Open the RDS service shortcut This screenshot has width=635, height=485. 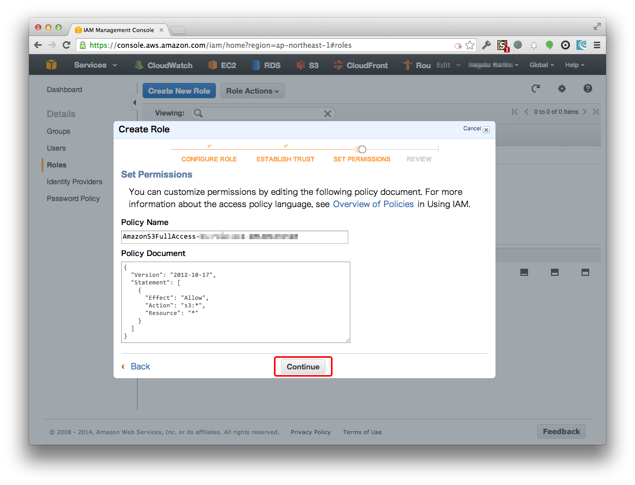pos(256,65)
